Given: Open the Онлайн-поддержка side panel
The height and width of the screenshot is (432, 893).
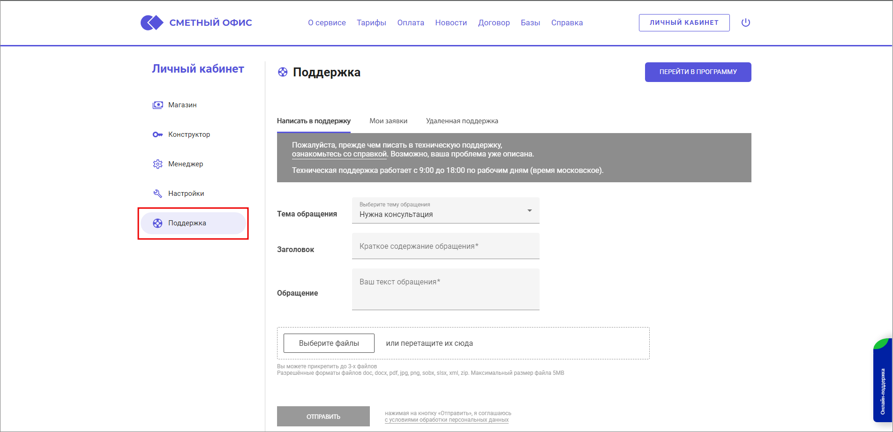Looking at the screenshot, I should [883, 389].
